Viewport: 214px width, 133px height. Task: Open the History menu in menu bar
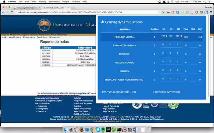(42, 2)
